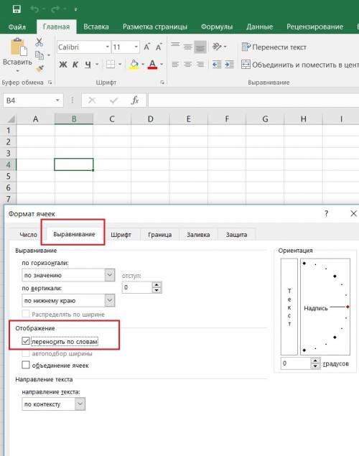
Task: Click the orientation dial Надпись marker
Action: click(x=348, y=307)
